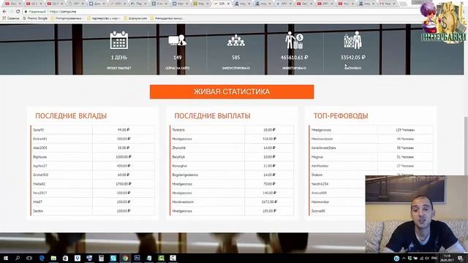This screenshot has width=468, height=263.
Task: Click depositor name Elvira481
Action: tap(40, 139)
